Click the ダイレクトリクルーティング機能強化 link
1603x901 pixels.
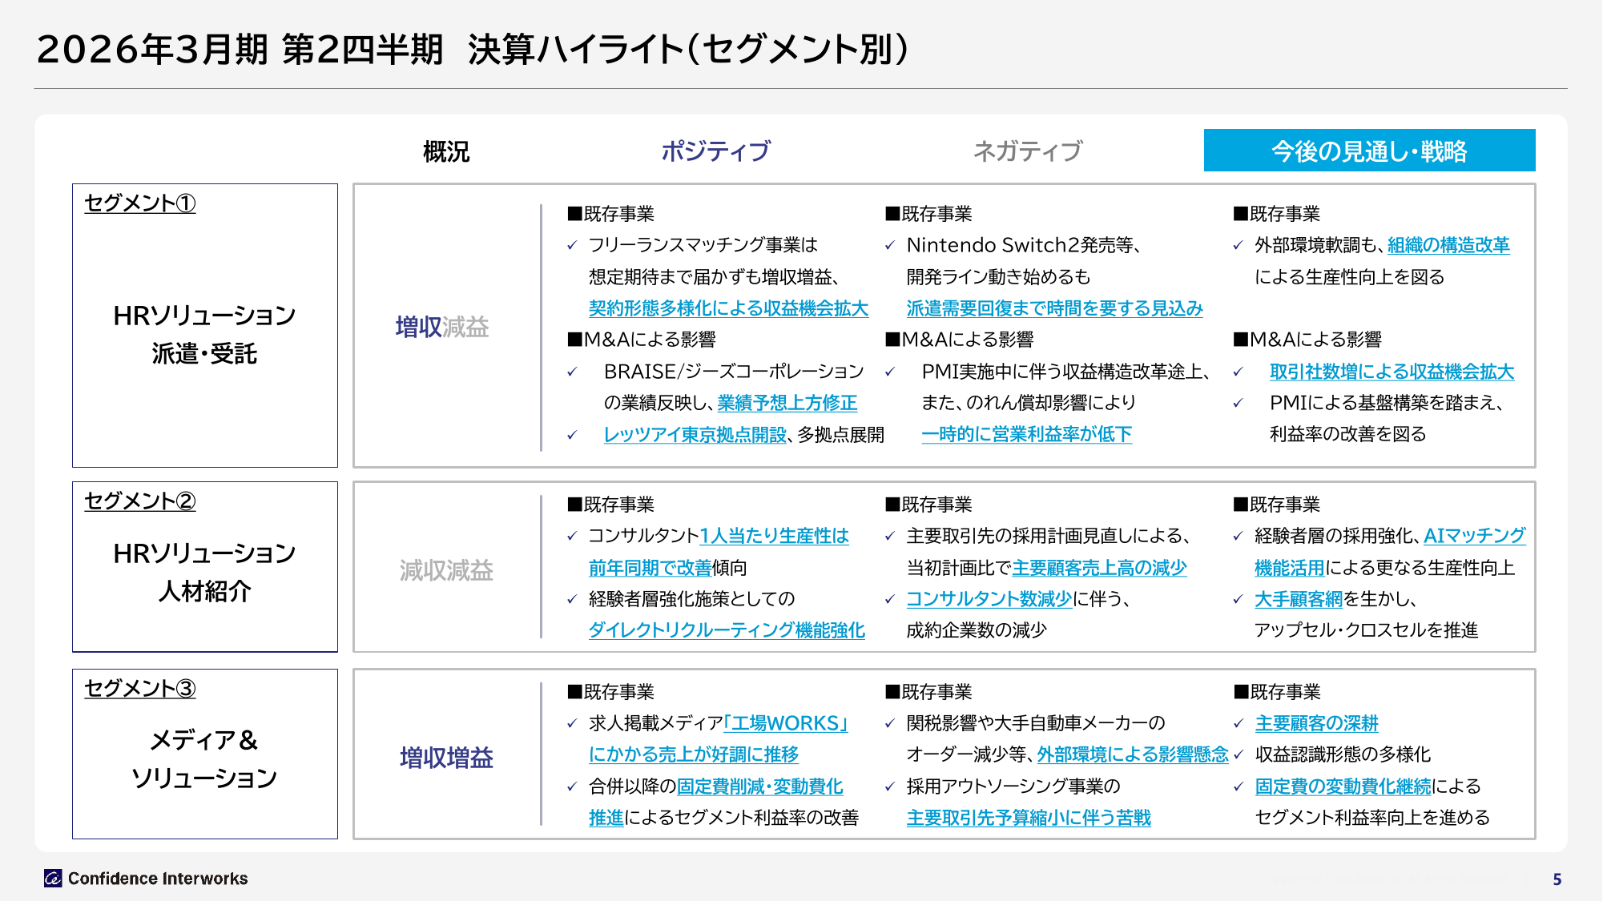click(x=726, y=630)
